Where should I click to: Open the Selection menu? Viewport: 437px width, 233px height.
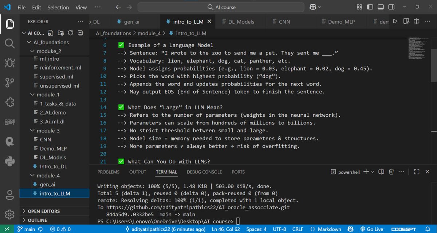[58, 7]
